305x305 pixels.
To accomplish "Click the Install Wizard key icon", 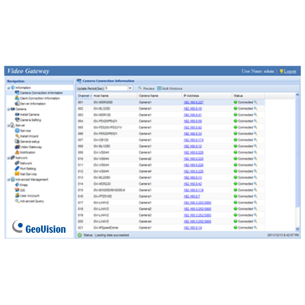I will coord(17,136).
